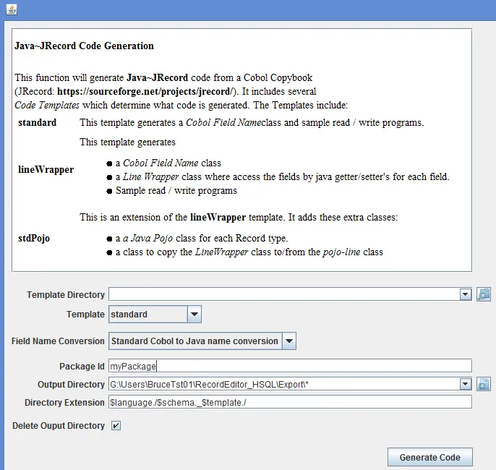Image resolution: width=496 pixels, height=470 pixels.
Task: Expand the Template combo box arrow
Action: pyautogui.click(x=194, y=314)
